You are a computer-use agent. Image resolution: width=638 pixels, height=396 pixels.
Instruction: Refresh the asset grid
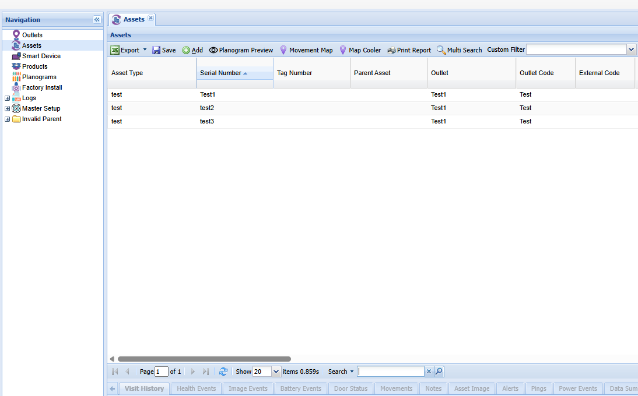pyautogui.click(x=223, y=371)
